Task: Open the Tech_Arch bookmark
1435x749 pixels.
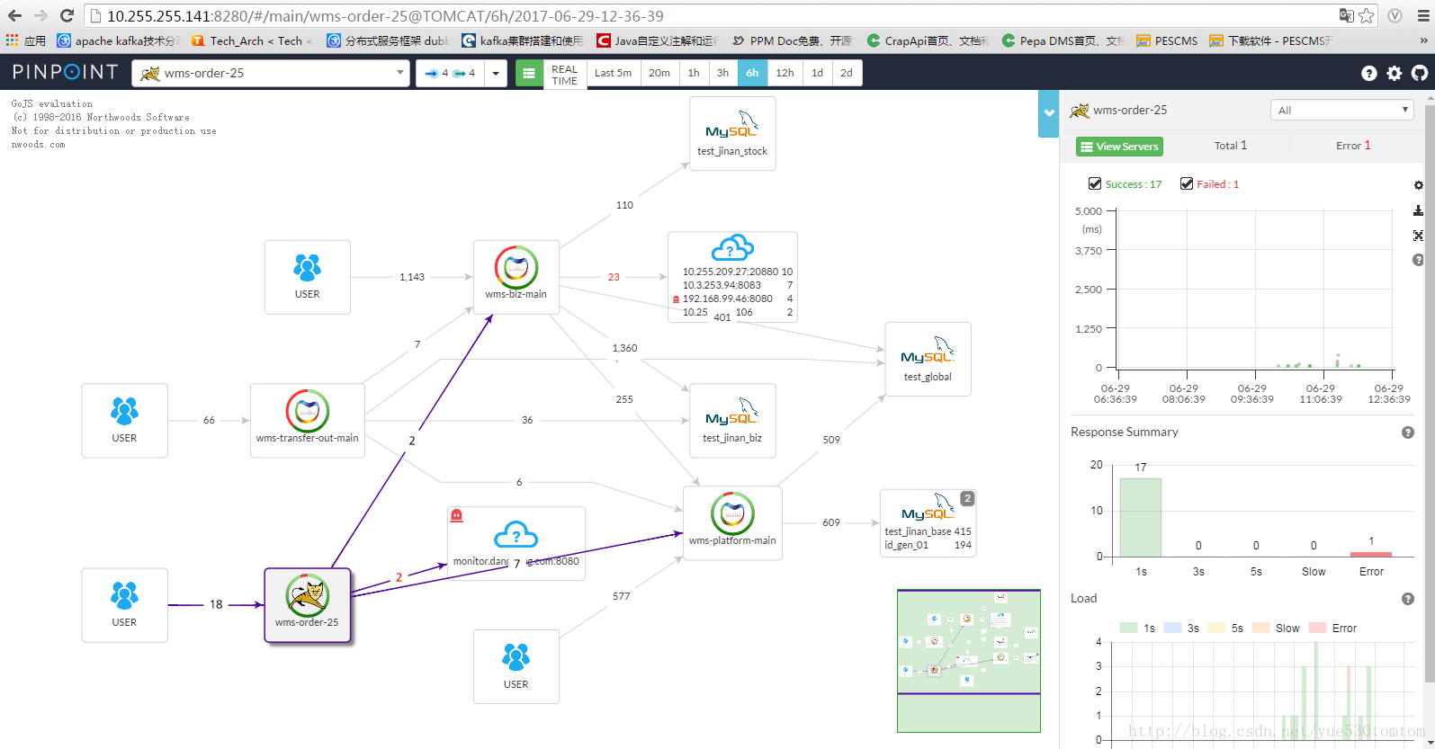Action: coord(251,40)
